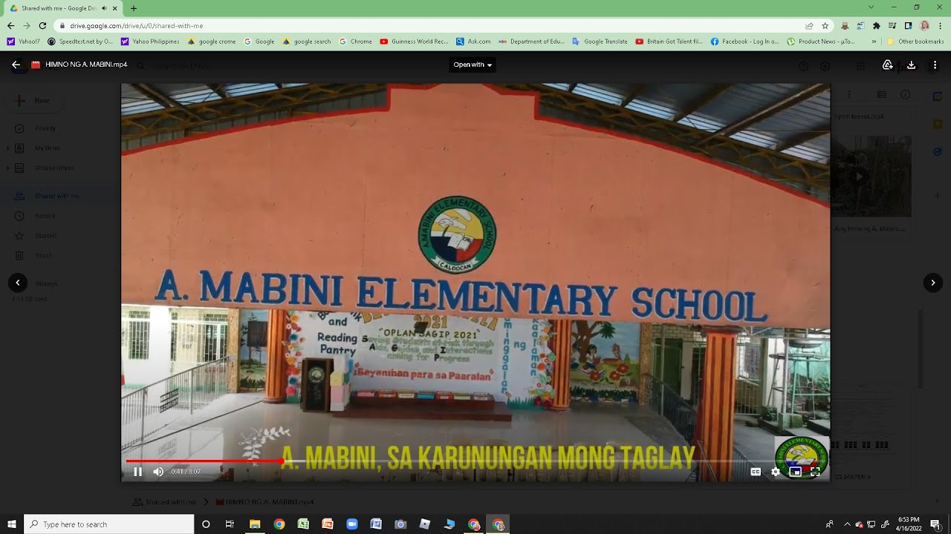
Task: Open File Explorer from taskbar
Action: [255, 524]
